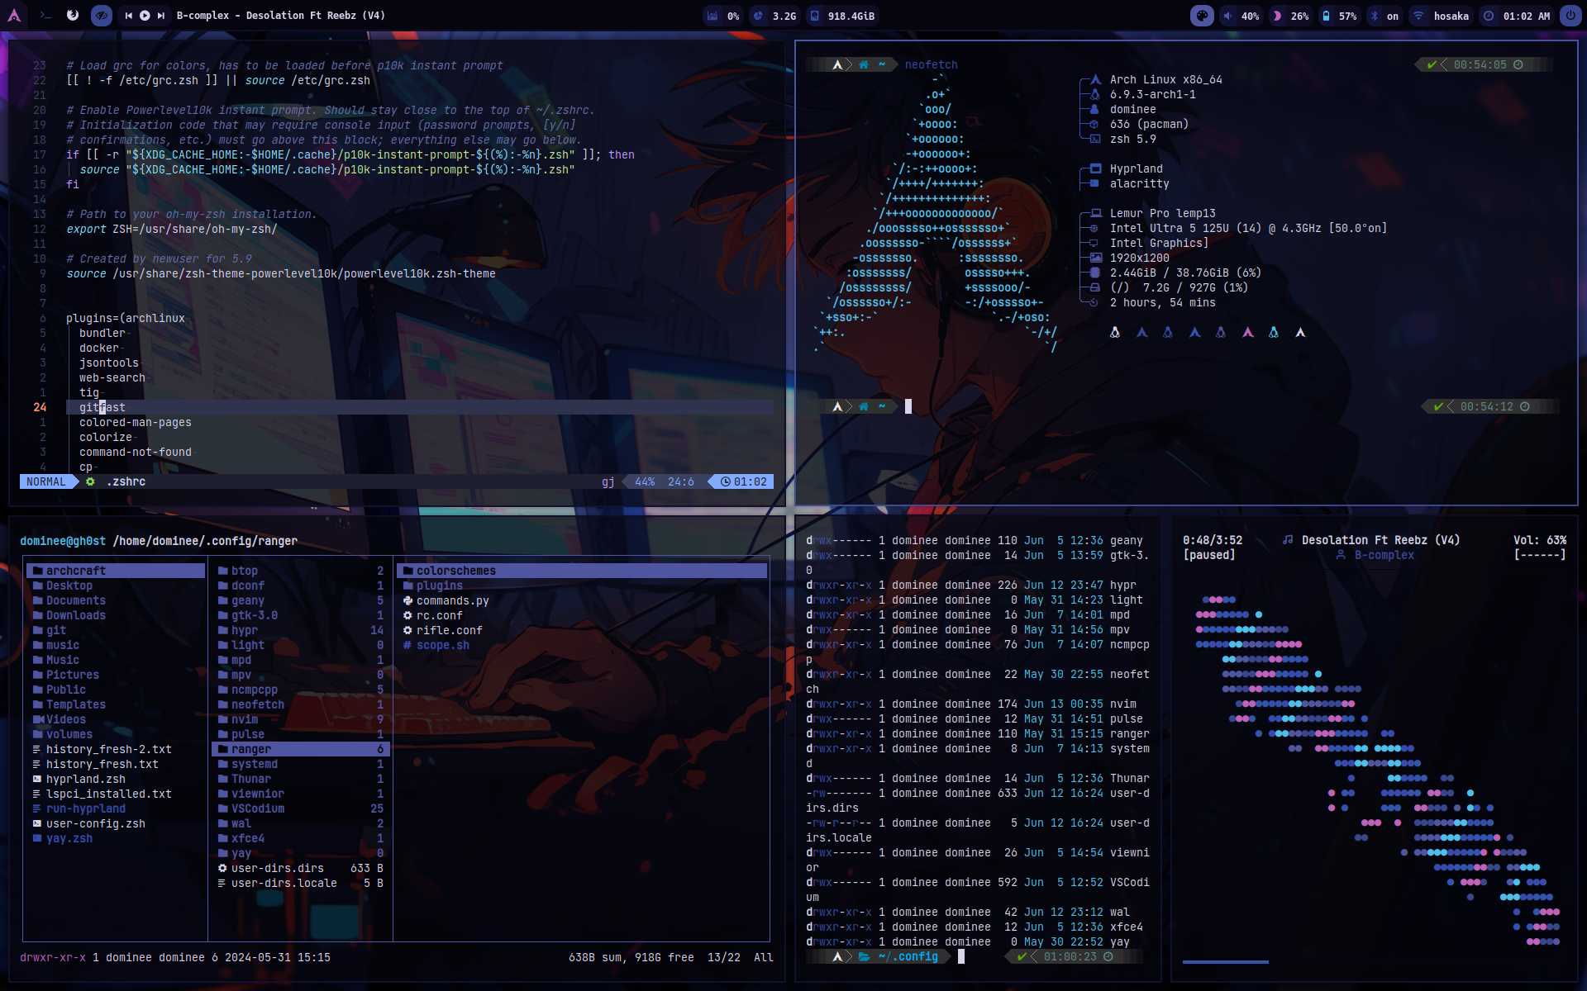Click the color palette theme icon
1587x991 pixels.
point(1202,16)
